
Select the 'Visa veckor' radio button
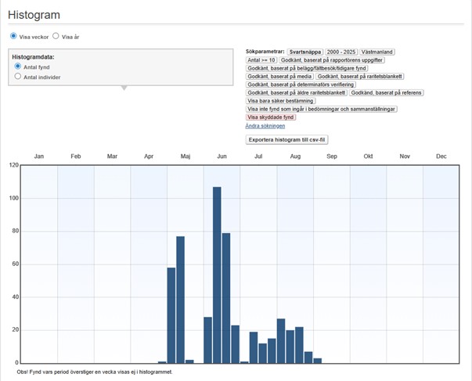tap(13, 36)
